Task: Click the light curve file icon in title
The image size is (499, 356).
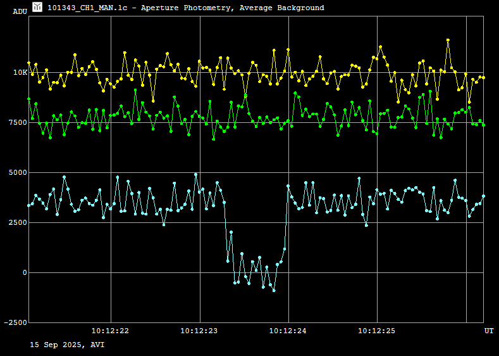Action: pos(38,7)
